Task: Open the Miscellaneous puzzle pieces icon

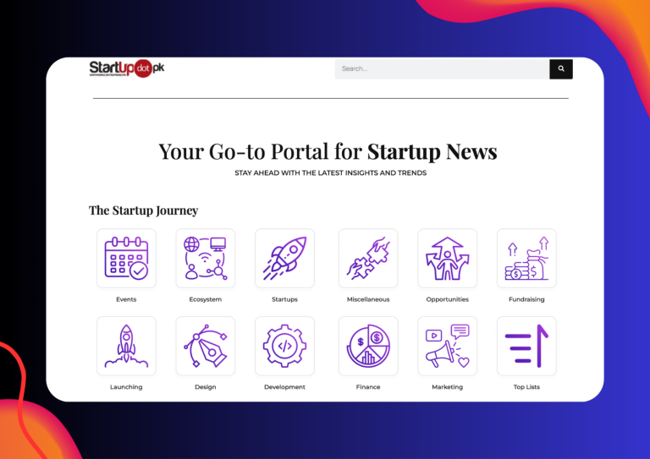Action: coord(368,259)
